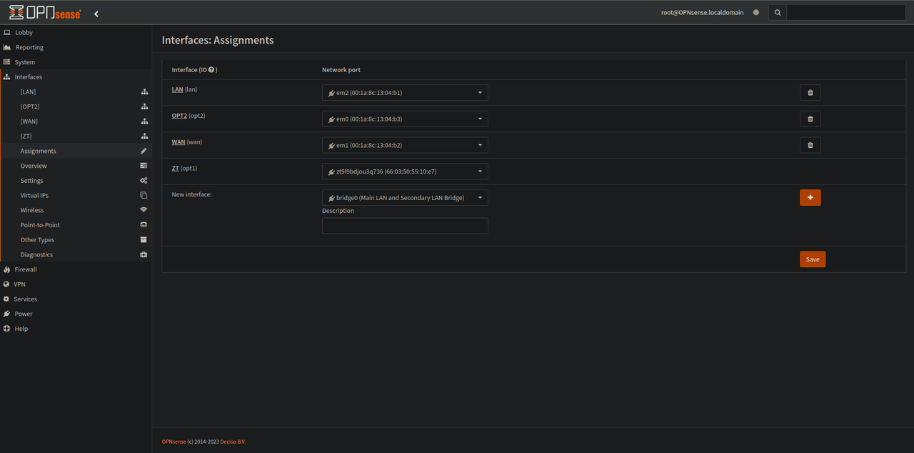Open the OPT2 network port dropdown
This screenshot has height=453, width=914.
405,119
